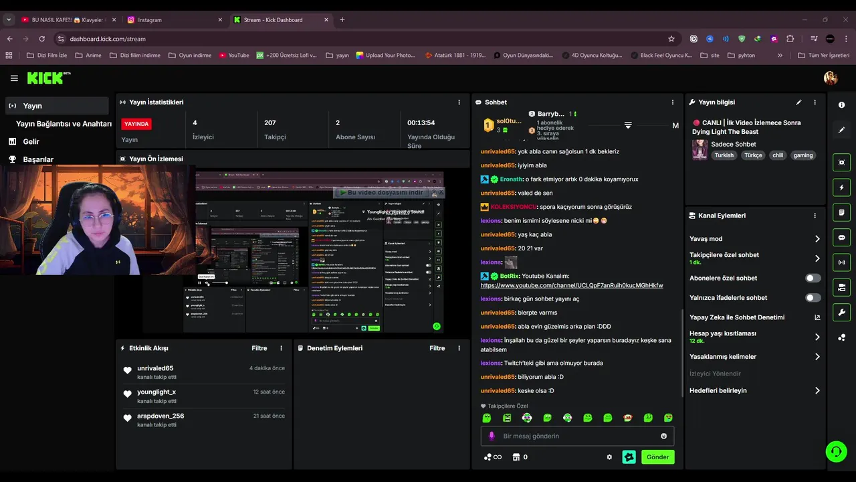Open a new browser tab
The height and width of the screenshot is (482, 856).
(342, 20)
